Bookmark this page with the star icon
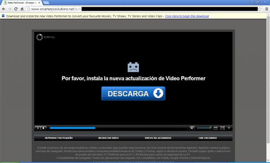Image resolution: width=270 pixels, height=163 pixels. click(260, 9)
